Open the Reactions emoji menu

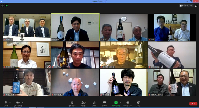(138, 103)
